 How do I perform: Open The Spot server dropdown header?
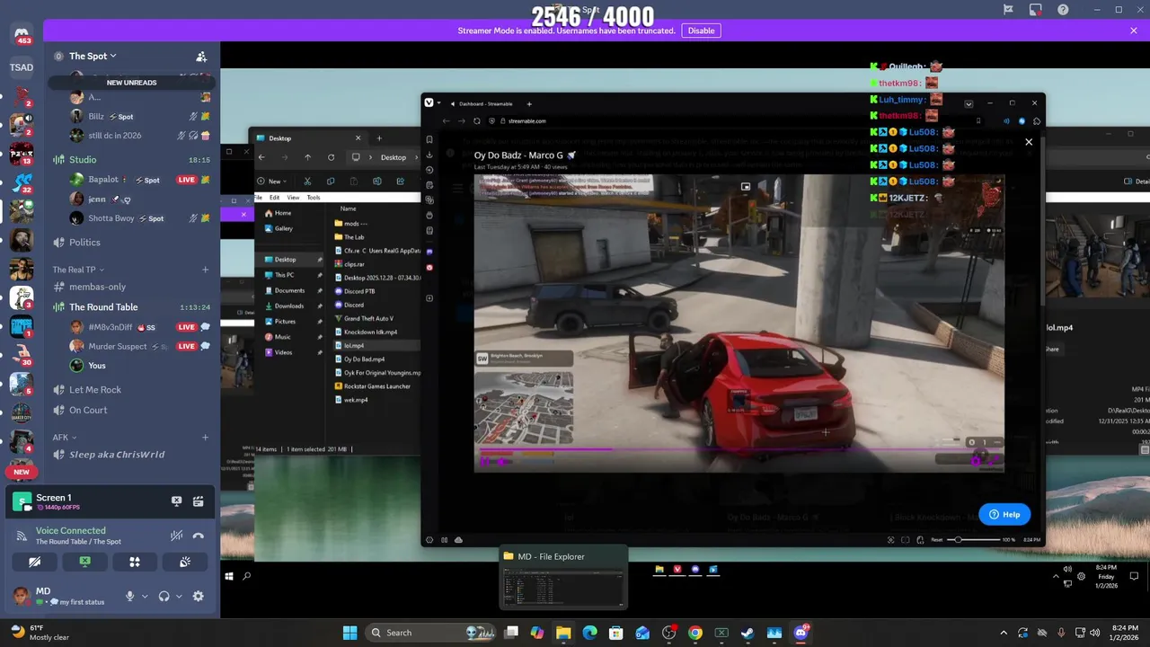point(93,56)
